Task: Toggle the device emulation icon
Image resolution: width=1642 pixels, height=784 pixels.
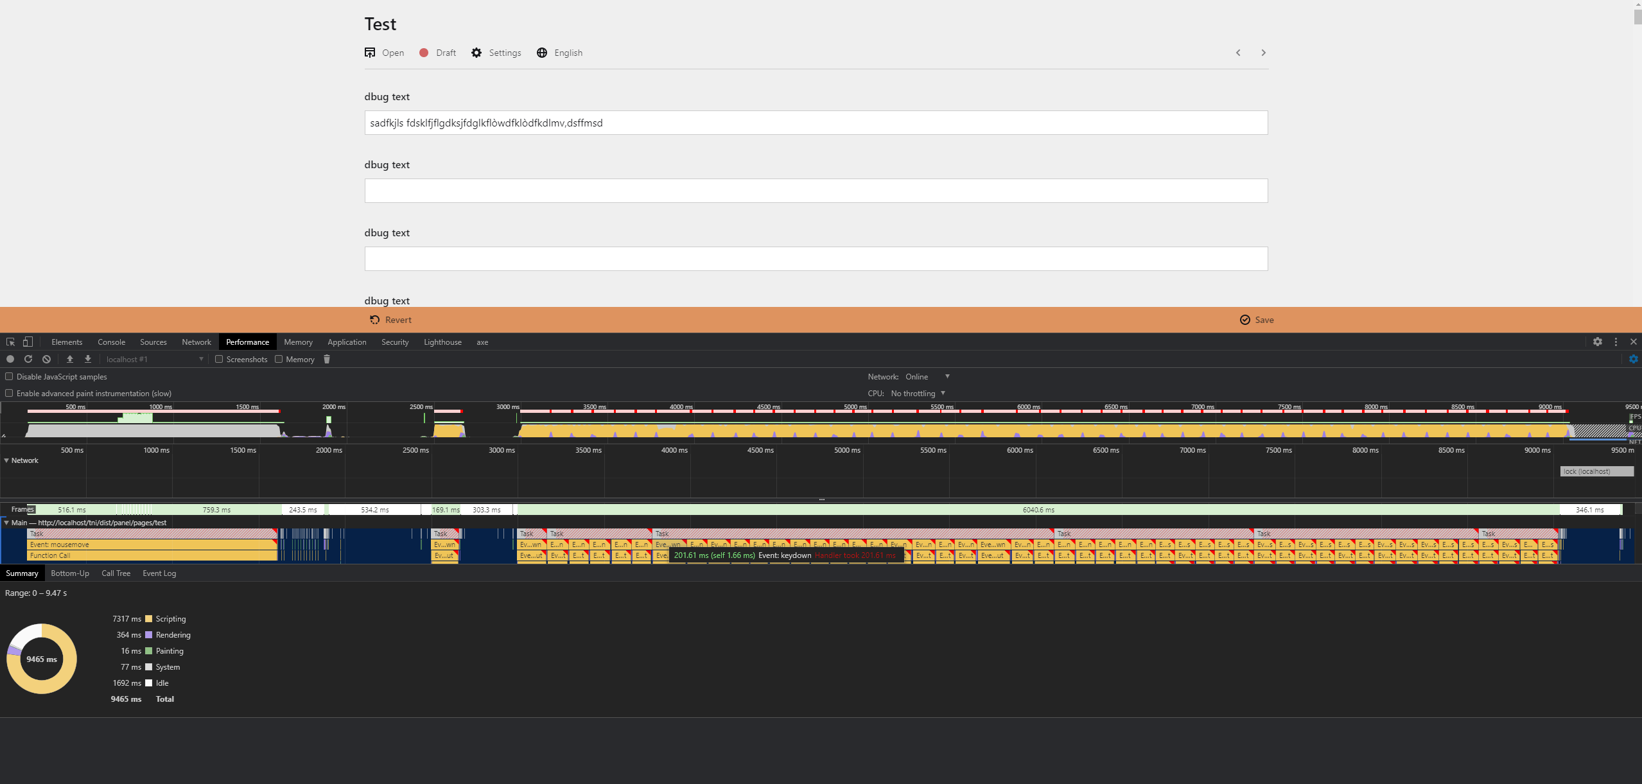Action: click(27, 342)
